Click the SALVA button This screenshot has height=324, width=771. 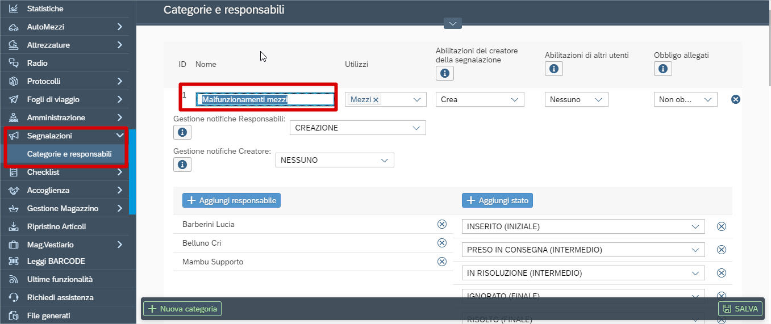coord(740,309)
